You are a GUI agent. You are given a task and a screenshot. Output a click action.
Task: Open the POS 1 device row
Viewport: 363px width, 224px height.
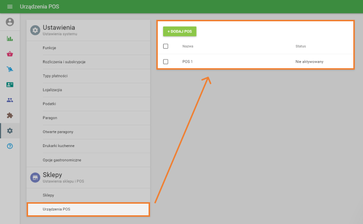click(187, 62)
